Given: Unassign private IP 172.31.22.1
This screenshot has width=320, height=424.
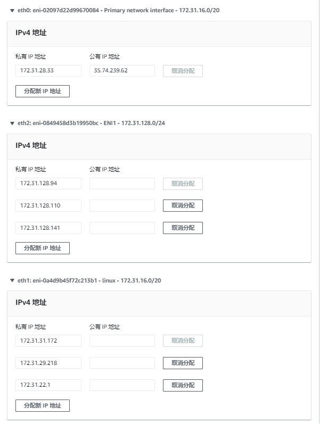Looking at the screenshot, I should (183, 385).
